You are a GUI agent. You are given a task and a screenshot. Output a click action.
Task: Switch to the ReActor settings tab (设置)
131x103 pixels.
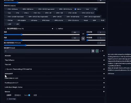coord(35,95)
